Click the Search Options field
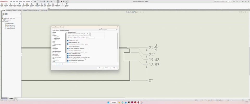 108,30
